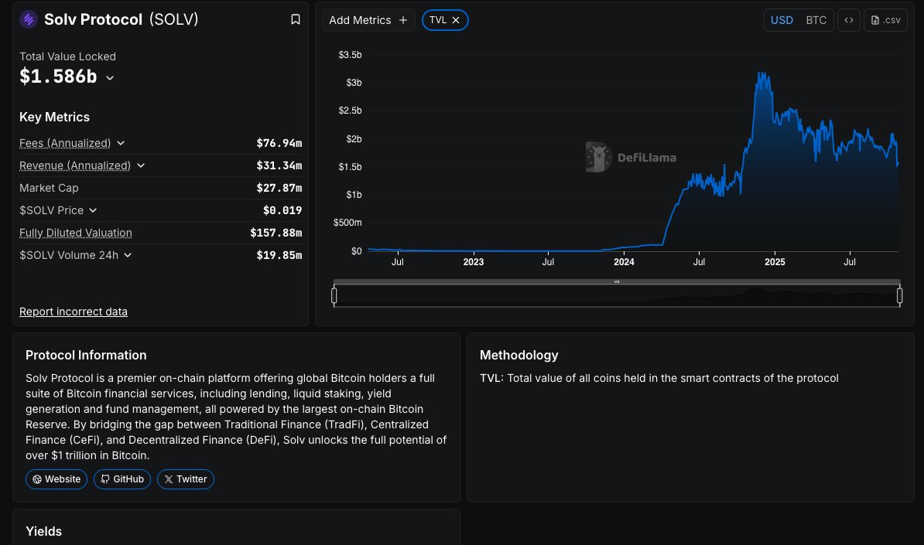Viewport: 924px width, 545px height.
Task: Click the bookmark icon beside Solv Protocol
Action: tap(296, 19)
